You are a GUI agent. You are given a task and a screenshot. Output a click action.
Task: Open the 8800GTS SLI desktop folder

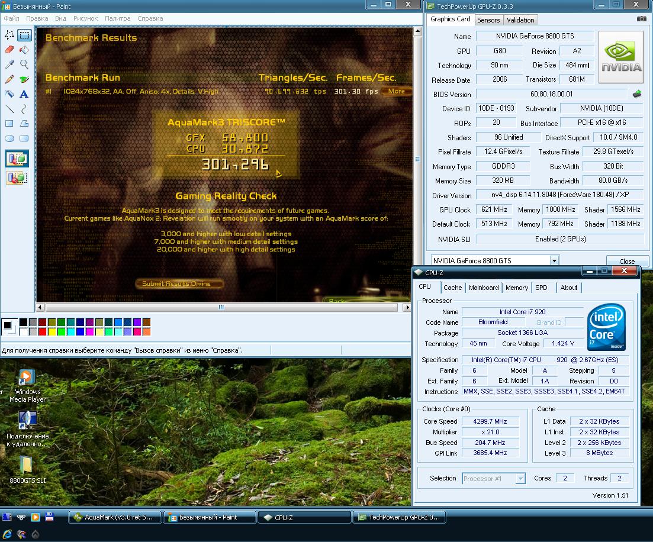click(27, 470)
